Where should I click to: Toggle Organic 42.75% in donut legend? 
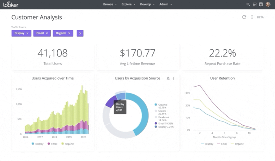(161, 106)
